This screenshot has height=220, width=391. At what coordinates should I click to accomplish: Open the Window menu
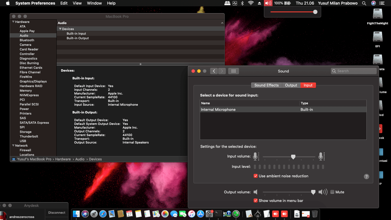(x=94, y=3)
